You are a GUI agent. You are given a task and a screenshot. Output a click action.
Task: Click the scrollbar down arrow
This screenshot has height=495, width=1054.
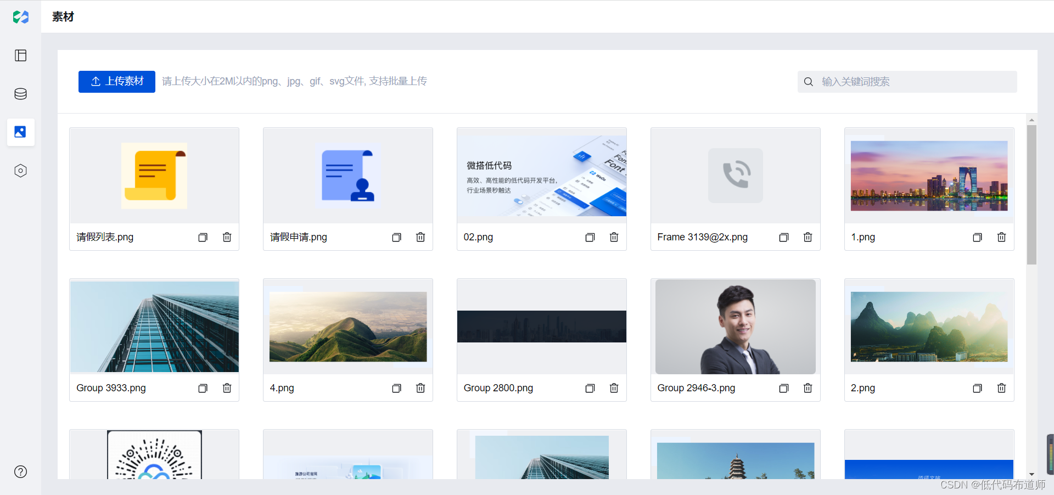tap(1031, 474)
